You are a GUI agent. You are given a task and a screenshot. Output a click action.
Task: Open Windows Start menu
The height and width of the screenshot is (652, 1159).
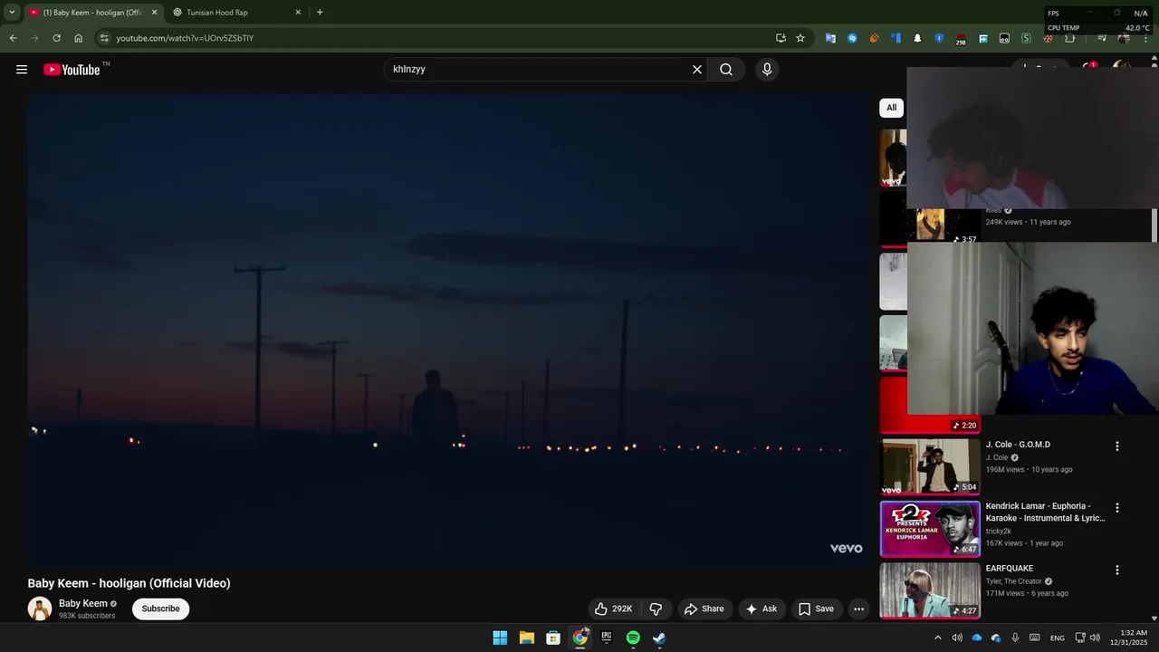point(500,638)
